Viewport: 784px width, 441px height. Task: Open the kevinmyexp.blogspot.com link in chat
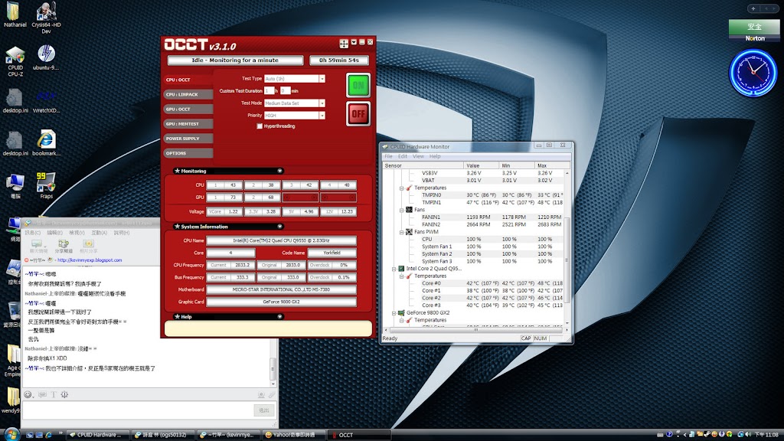pos(90,260)
